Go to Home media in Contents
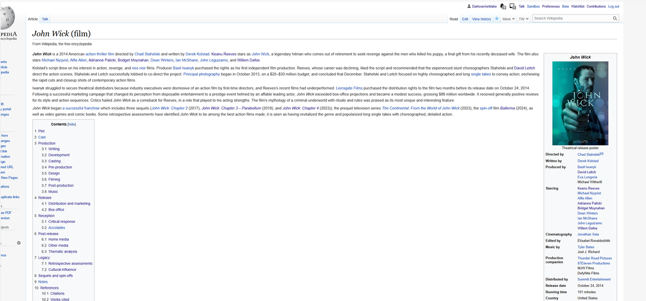 59,239
